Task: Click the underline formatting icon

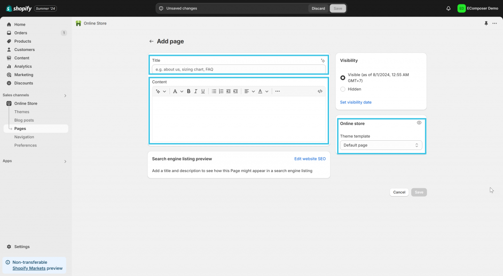Action: [x=203, y=91]
